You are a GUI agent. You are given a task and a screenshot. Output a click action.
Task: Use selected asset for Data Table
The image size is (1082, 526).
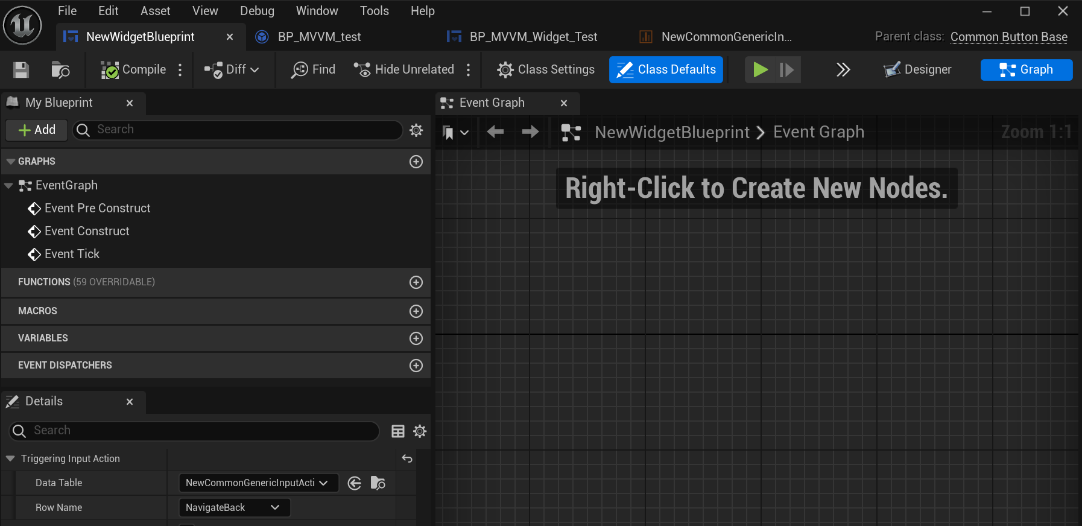355,483
